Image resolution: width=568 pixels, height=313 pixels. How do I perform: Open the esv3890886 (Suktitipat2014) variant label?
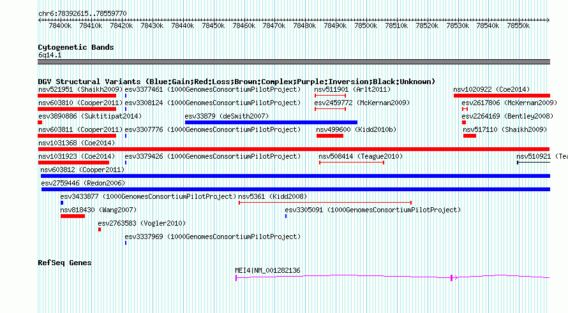pyautogui.click(x=90, y=116)
